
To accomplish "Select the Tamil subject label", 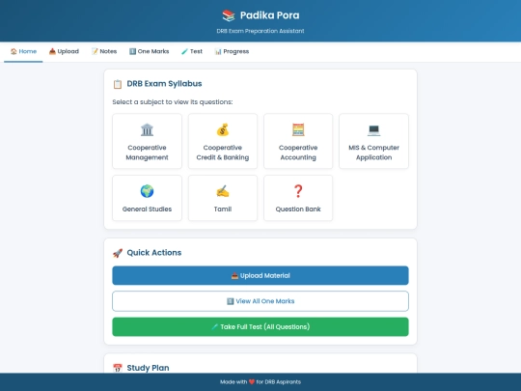I will click(223, 209).
